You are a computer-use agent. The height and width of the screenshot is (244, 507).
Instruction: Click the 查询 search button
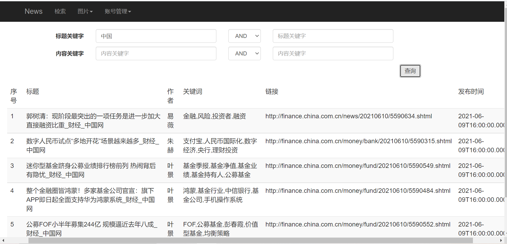tap(410, 71)
